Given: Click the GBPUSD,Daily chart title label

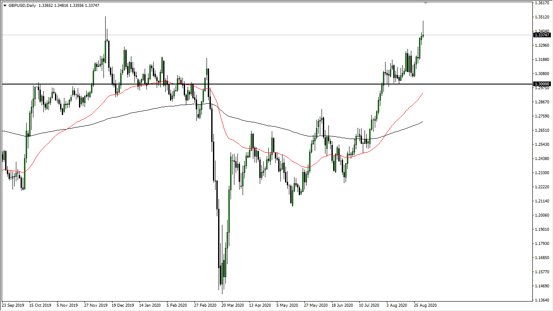Looking at the screenshot, I should (x=21, y=5).
